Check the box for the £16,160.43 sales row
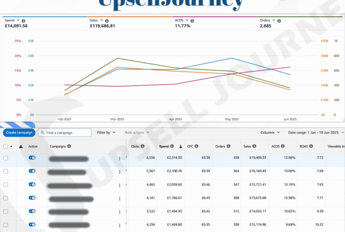 pyautogui.click(x=6, y=172)
